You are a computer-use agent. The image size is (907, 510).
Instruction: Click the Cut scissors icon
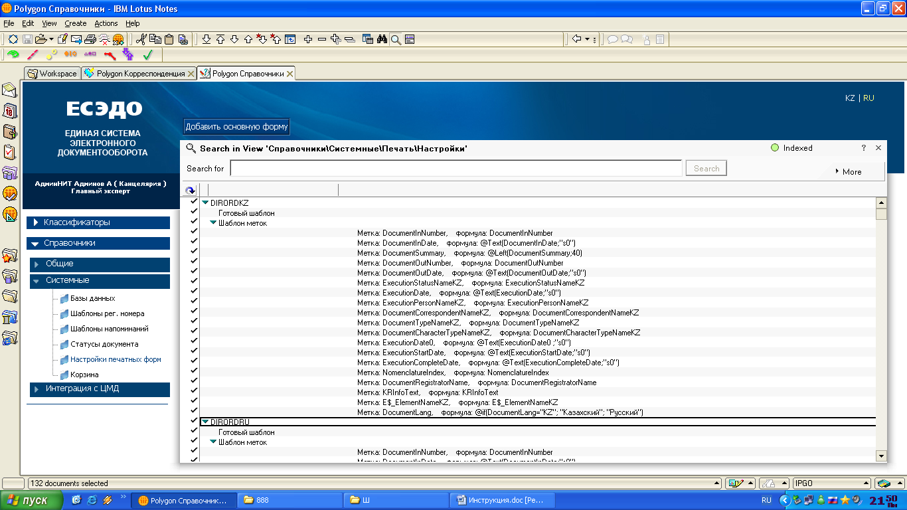[x=140, y=40]
